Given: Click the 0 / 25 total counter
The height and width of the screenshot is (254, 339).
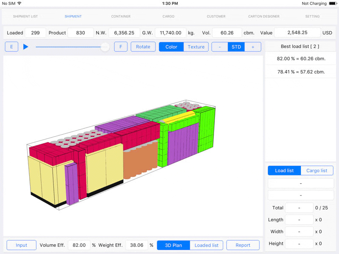Looking at the screenshot, I should coord(321,208).
